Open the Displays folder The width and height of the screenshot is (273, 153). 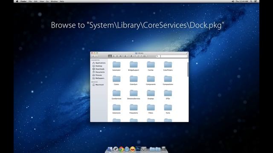[151, 93]
